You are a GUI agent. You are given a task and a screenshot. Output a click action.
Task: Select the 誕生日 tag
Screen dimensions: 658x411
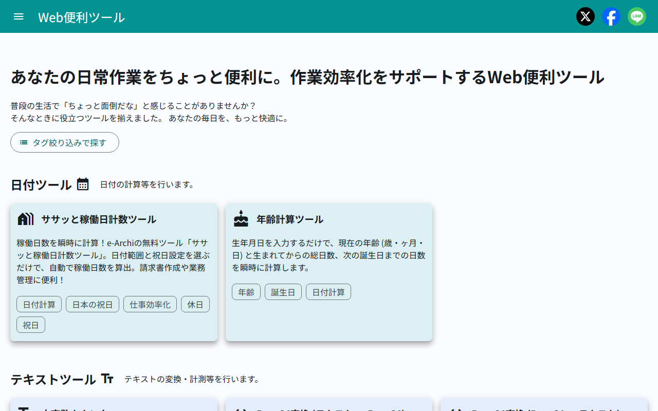283,291
